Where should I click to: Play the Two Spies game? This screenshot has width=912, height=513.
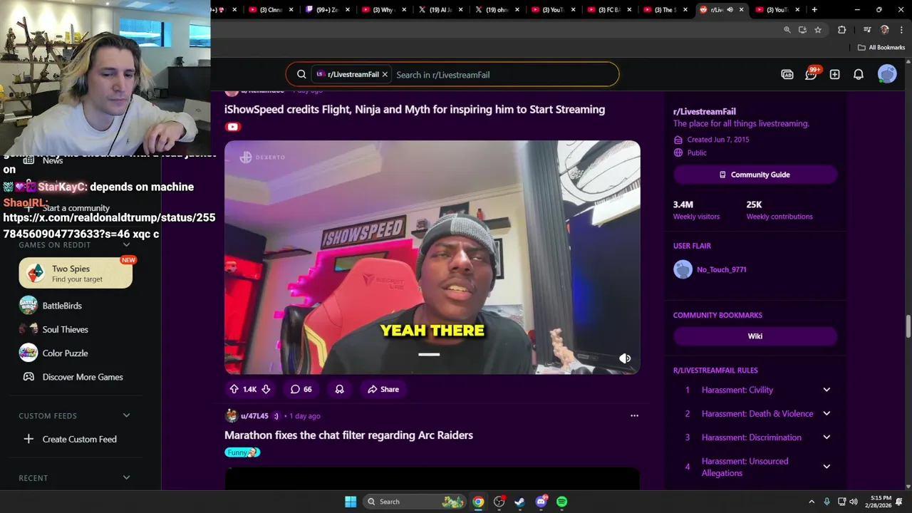tap(76, 273)
